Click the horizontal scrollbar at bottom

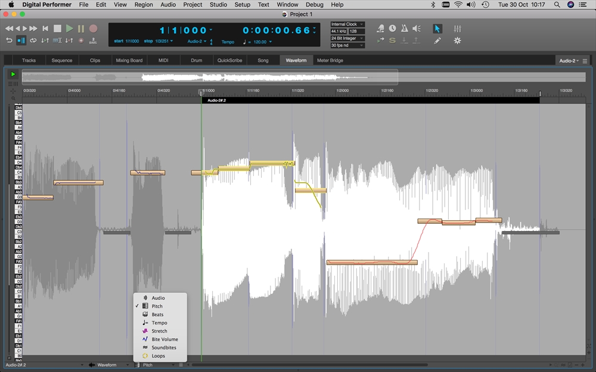[x=310, y=365]
